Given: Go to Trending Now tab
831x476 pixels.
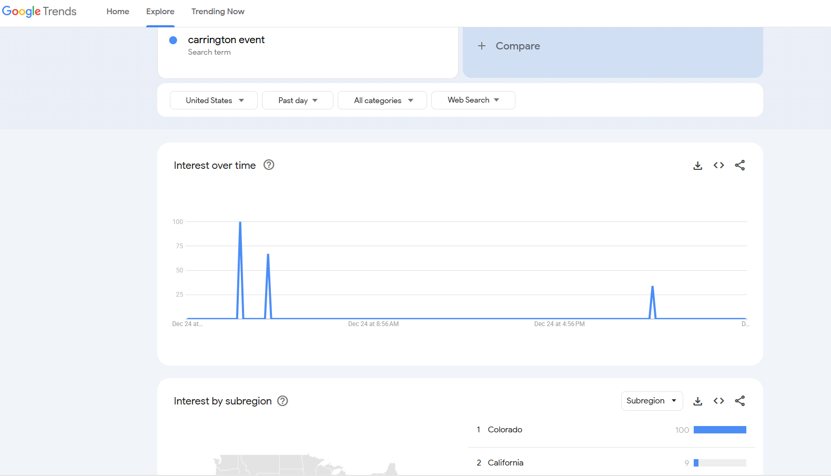Looking at the screenshot, I should tap(218, 12).
